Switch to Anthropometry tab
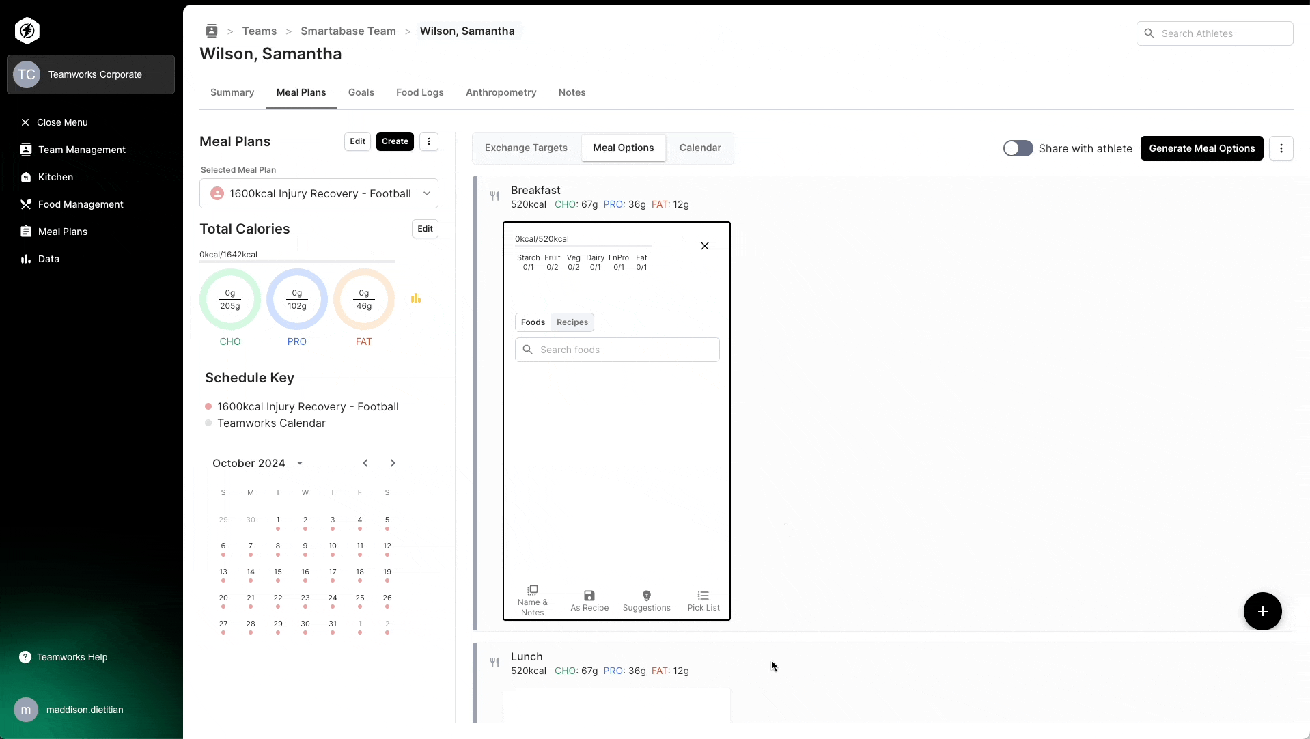The width and height of the screenshot is (1310, 739). pyautogui.click(x=501, y=92)
